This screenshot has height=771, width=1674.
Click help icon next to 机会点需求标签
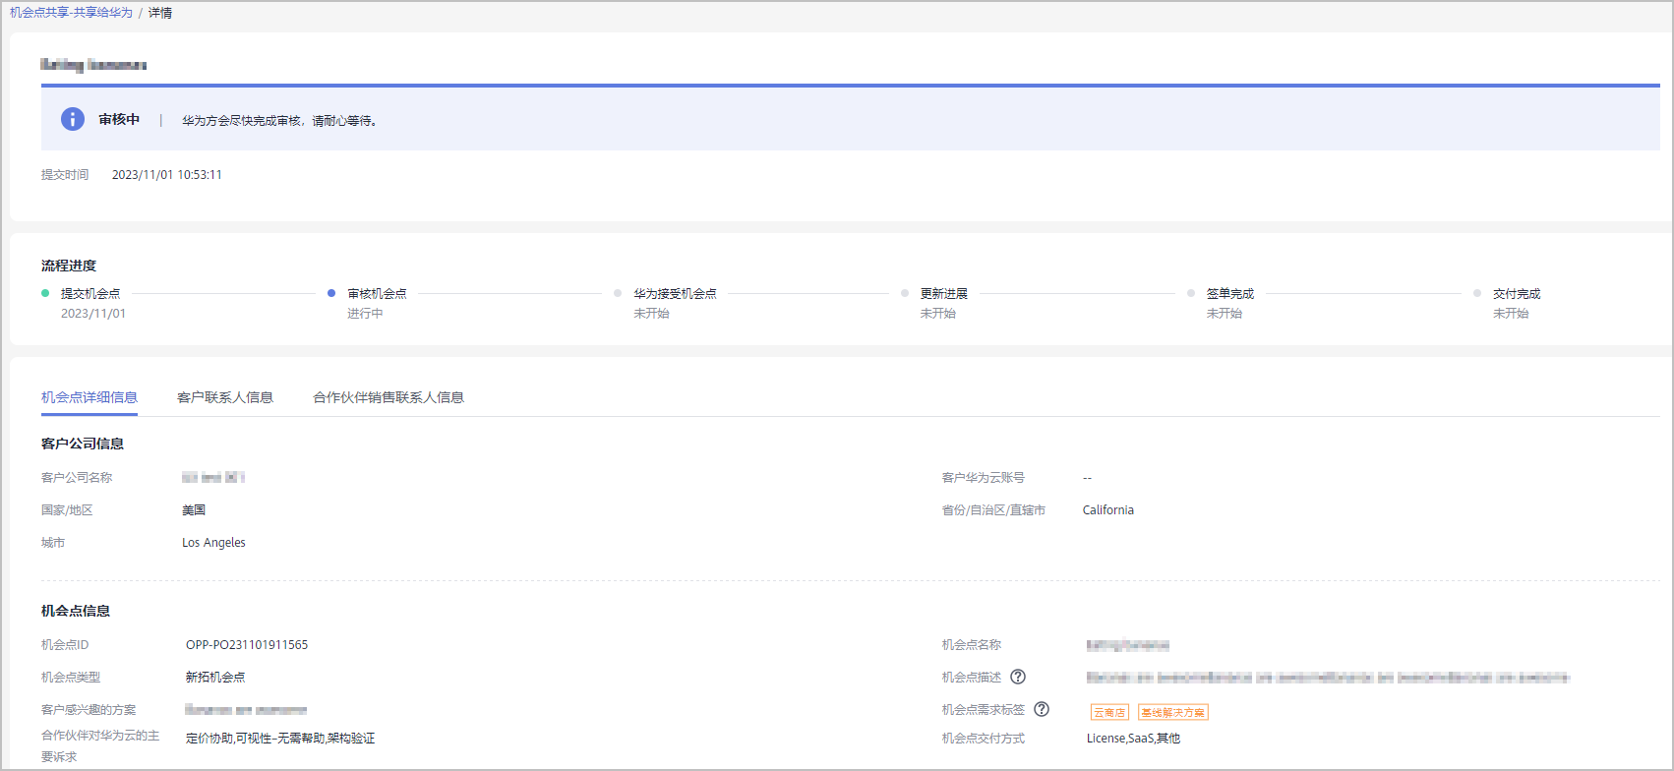coord(1042,709)
